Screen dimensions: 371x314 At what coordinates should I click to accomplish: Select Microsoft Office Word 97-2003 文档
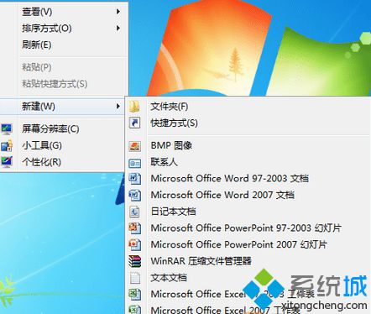click(x=248, y=179)
